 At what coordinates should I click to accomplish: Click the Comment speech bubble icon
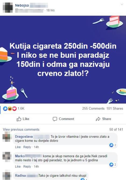tap(55, 119)
